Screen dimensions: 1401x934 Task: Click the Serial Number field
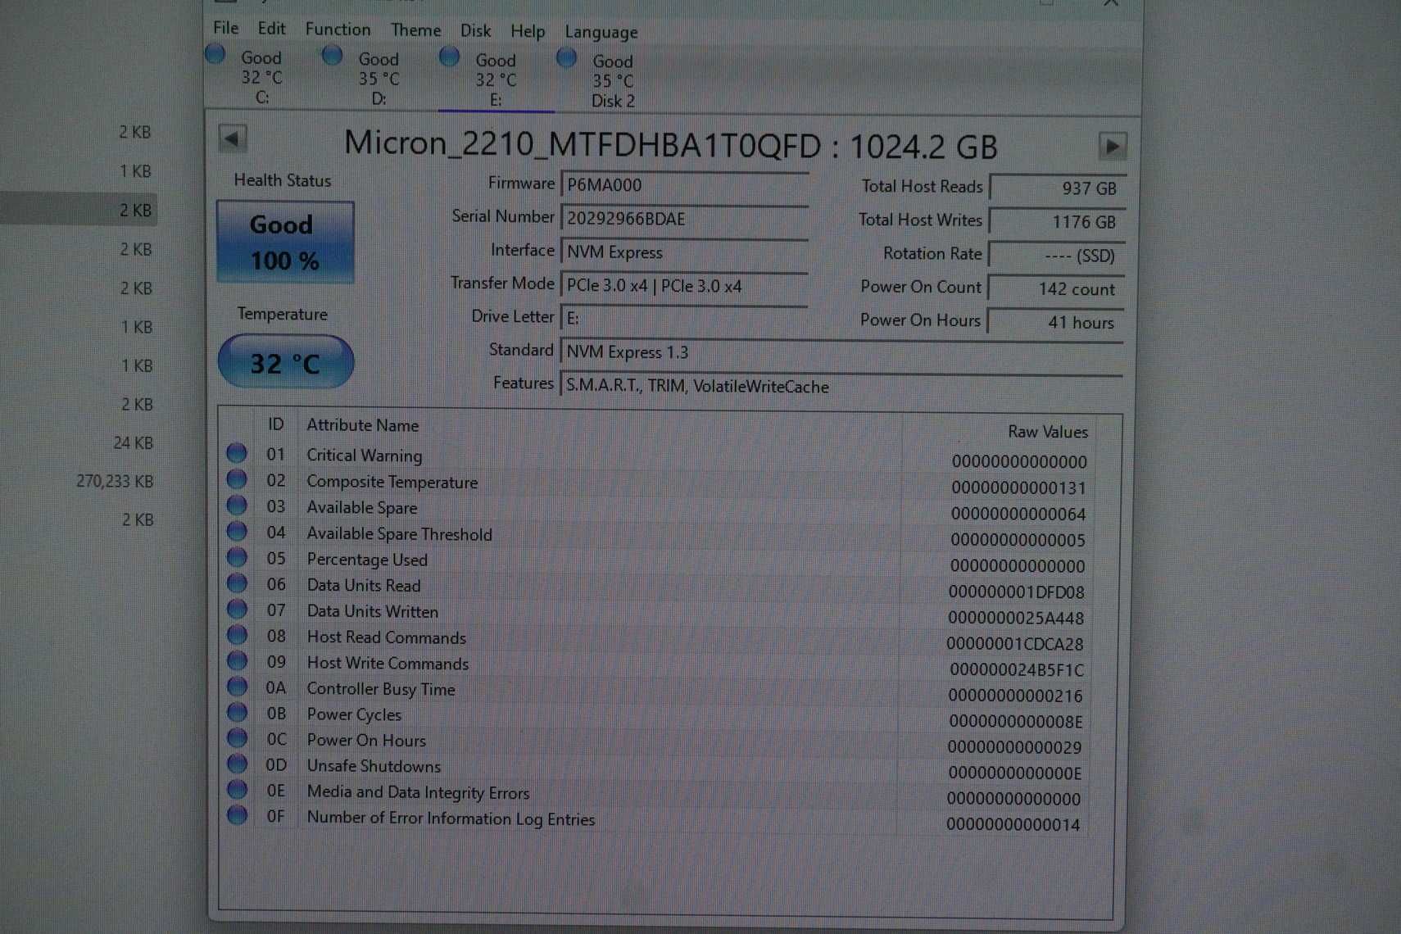pyautogui.click(x=684, y=219)
